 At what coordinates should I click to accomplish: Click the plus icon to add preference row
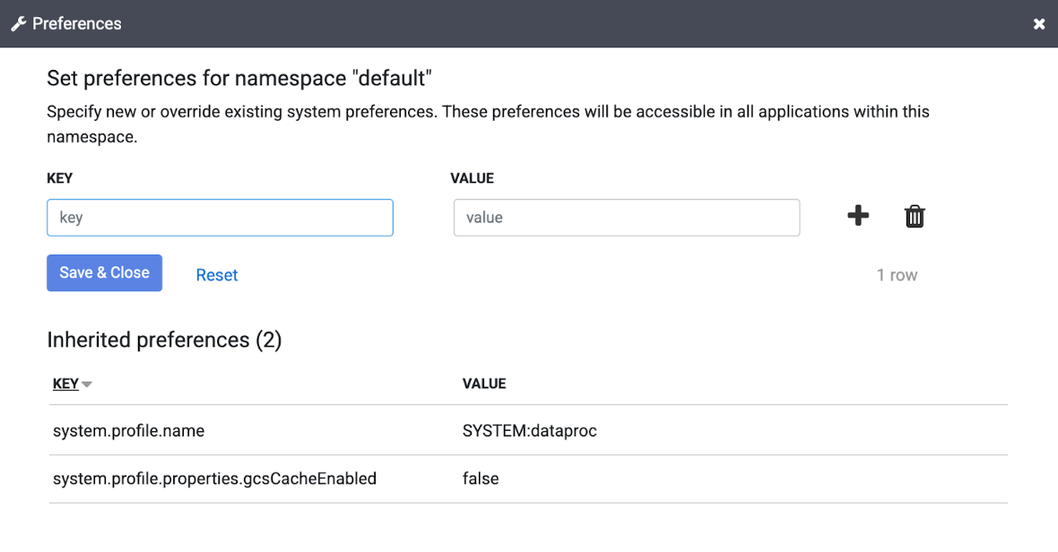tap(858, 215)
